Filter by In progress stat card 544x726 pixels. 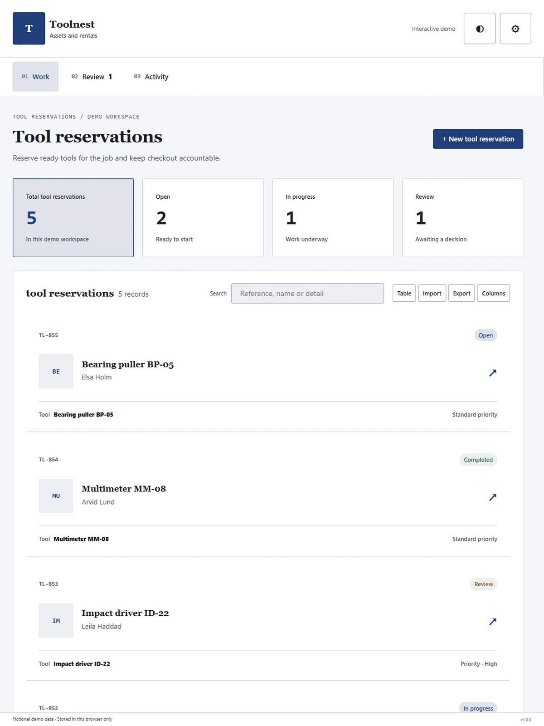[333, 217]
